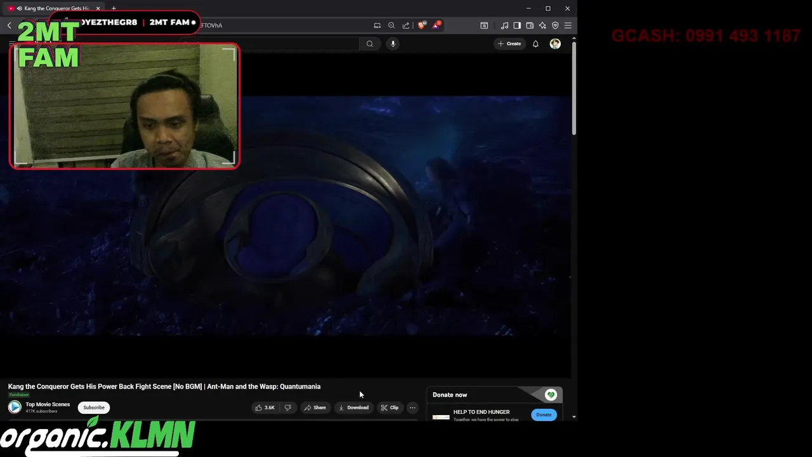This screenshot has height=457, width=812.
Task: Select the Kang the Conqueror tab
Action: [54, 8]
